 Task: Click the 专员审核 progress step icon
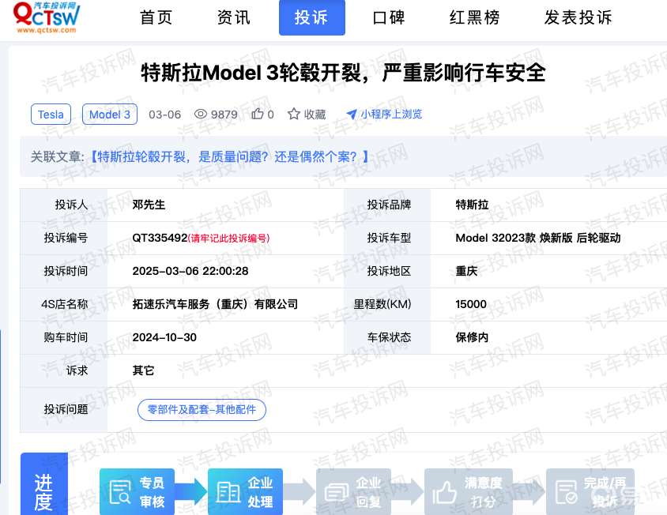click(119, 492)
